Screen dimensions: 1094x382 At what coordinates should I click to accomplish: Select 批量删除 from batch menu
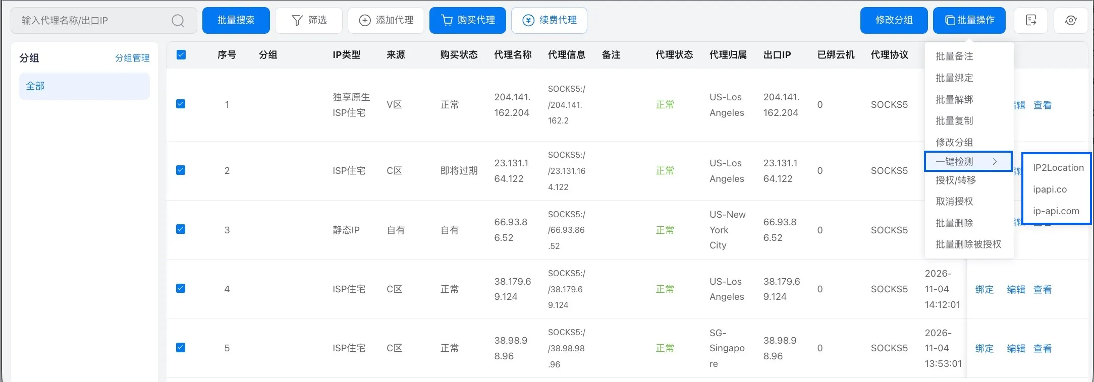point(954,223)
